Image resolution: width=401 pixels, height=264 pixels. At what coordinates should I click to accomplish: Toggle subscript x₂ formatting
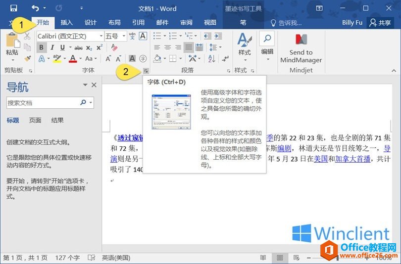click(89, 48)
